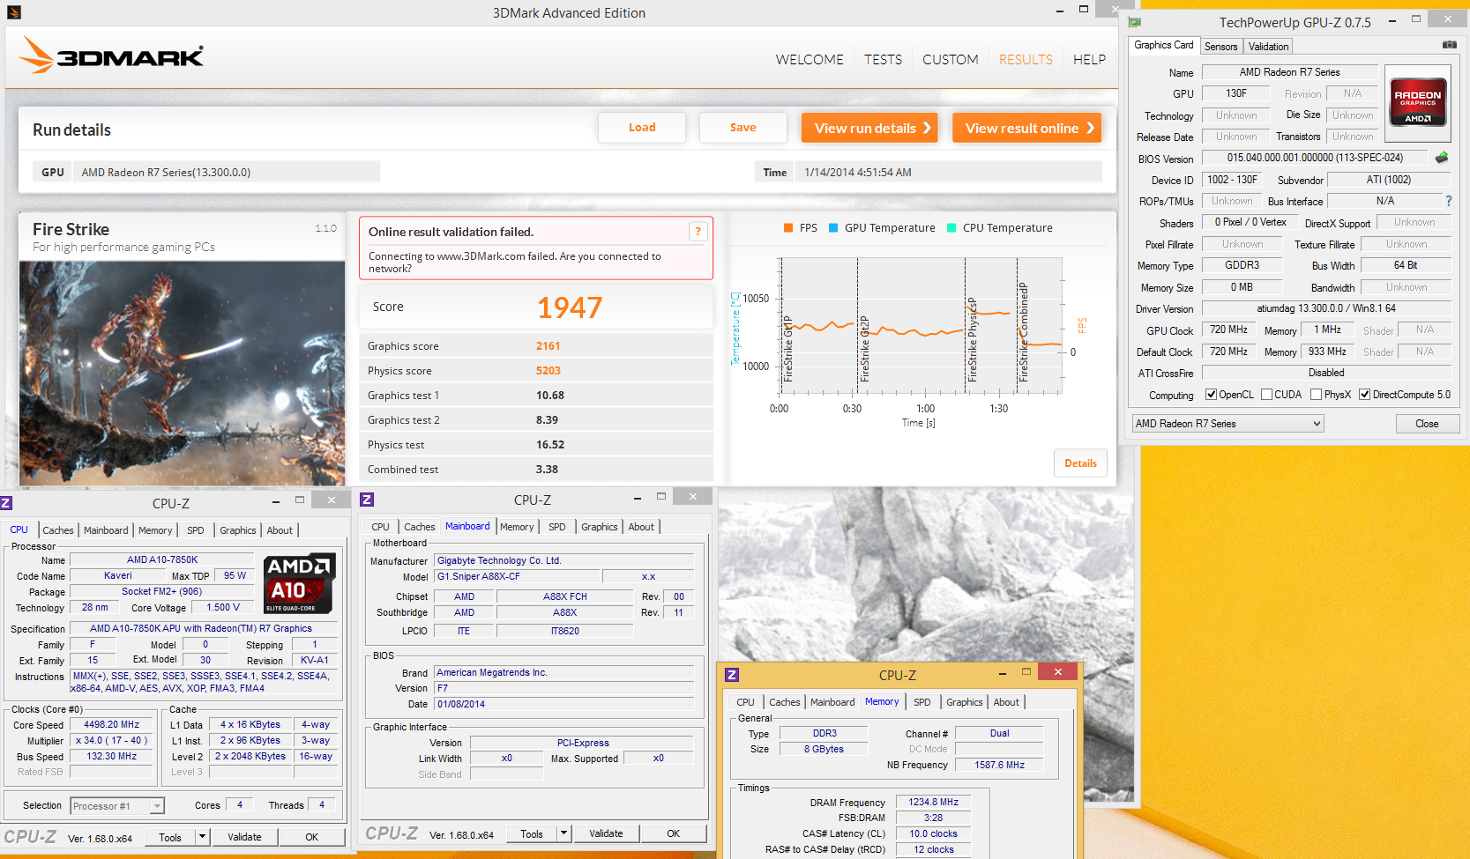Click the GPU-Z title bar app icon

tap(1135, 22)
